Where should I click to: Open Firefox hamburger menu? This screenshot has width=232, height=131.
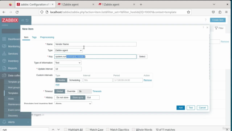point(226,12)
